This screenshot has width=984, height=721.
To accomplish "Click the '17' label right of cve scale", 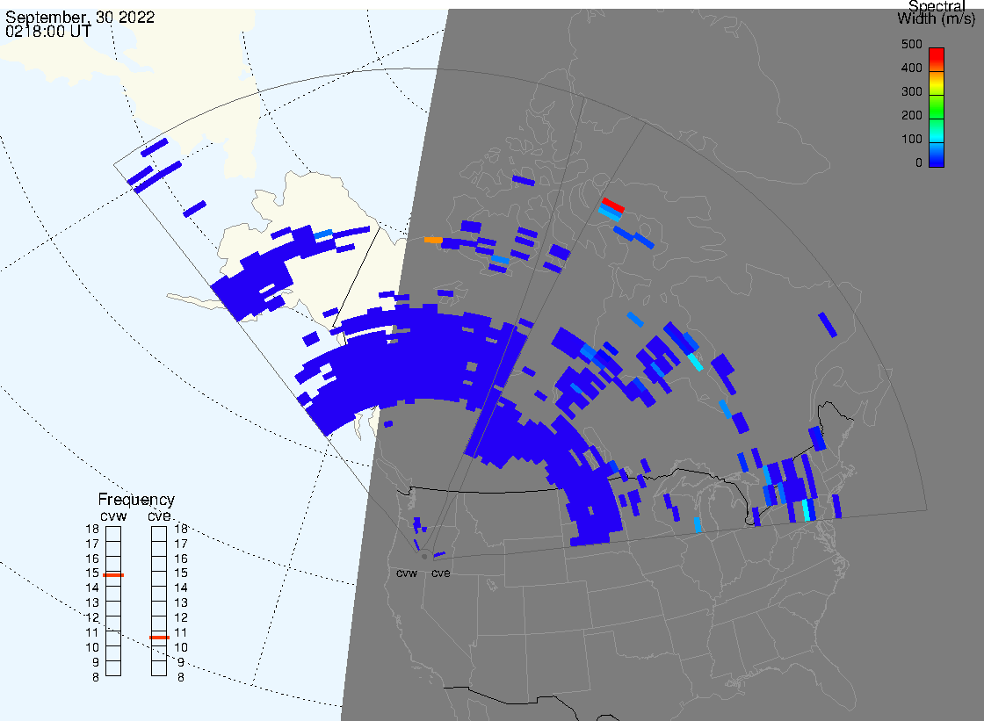I will click(x=181, y=544).
